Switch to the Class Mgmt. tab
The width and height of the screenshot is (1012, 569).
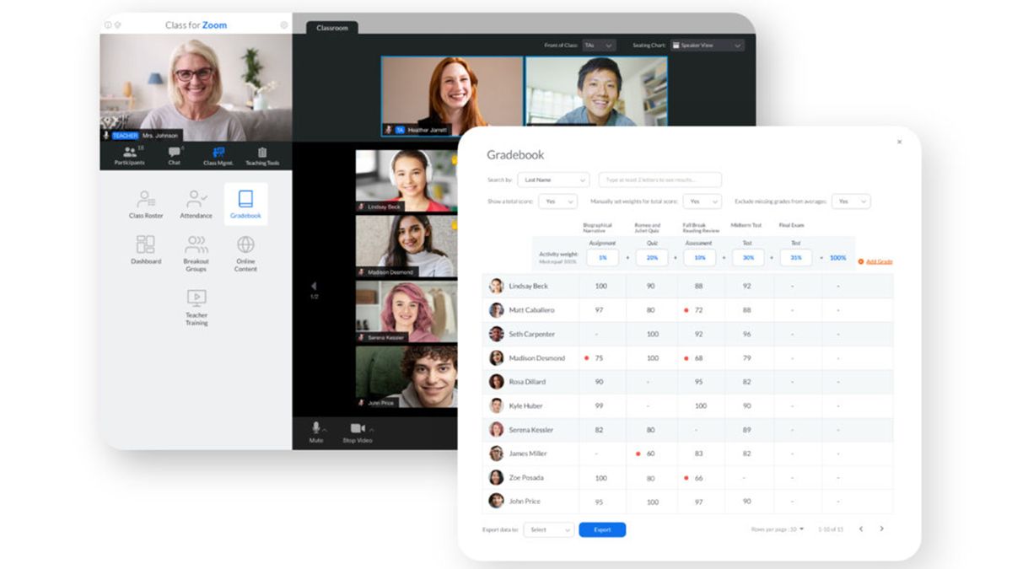217,155
